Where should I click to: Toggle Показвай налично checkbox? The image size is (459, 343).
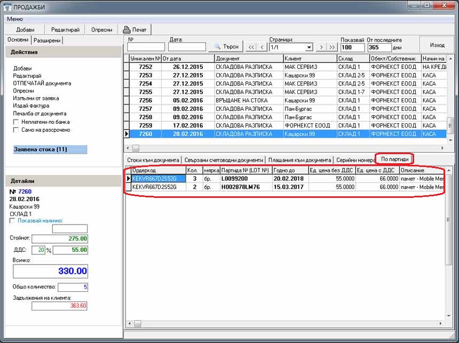tap(12, 221)
